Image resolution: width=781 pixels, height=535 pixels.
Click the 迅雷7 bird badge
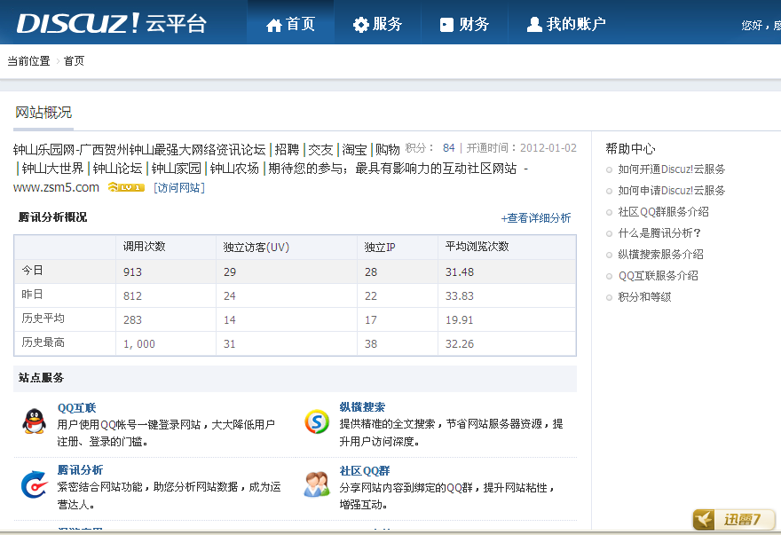coord(734,520)
